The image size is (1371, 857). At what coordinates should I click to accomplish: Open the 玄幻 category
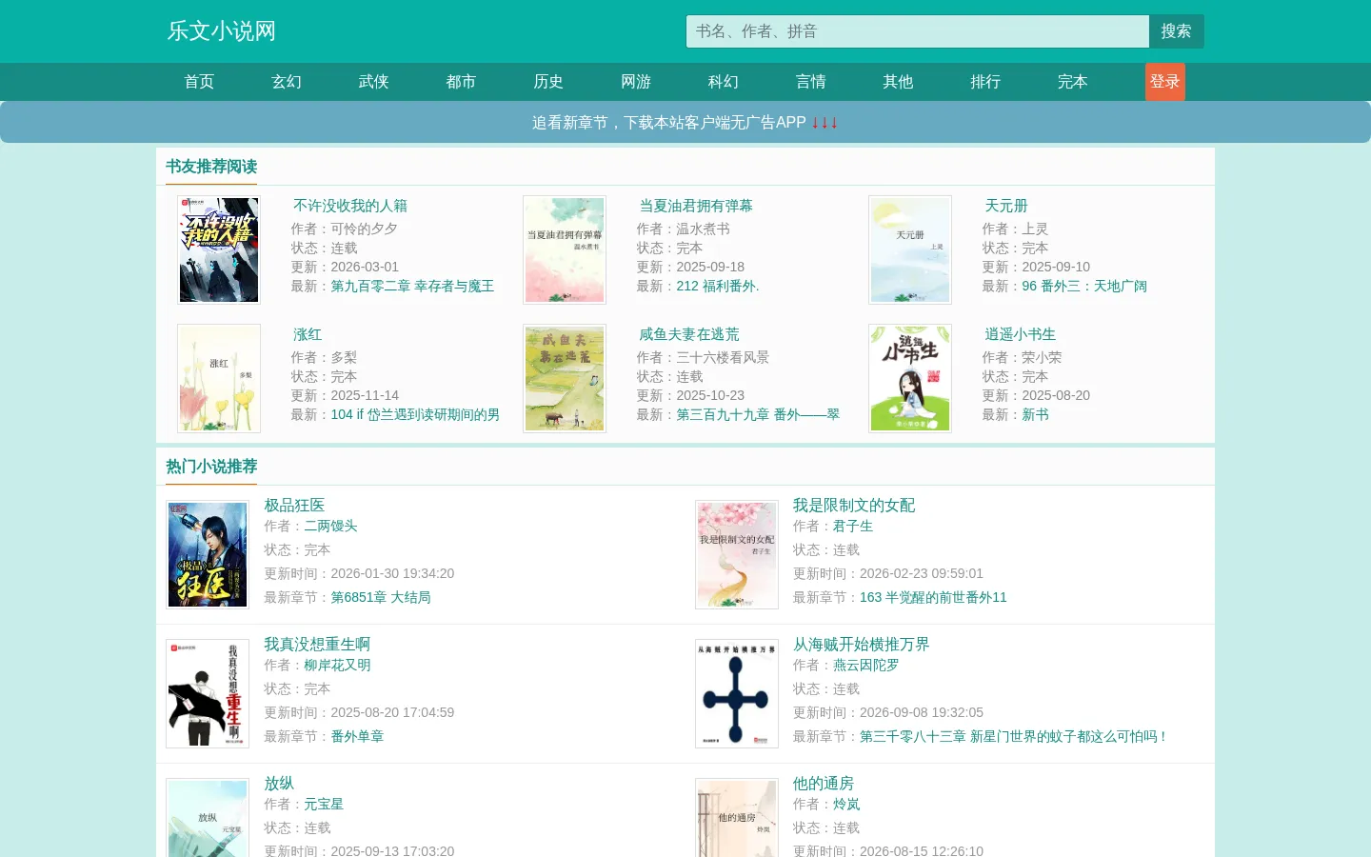tap(287, 82)
